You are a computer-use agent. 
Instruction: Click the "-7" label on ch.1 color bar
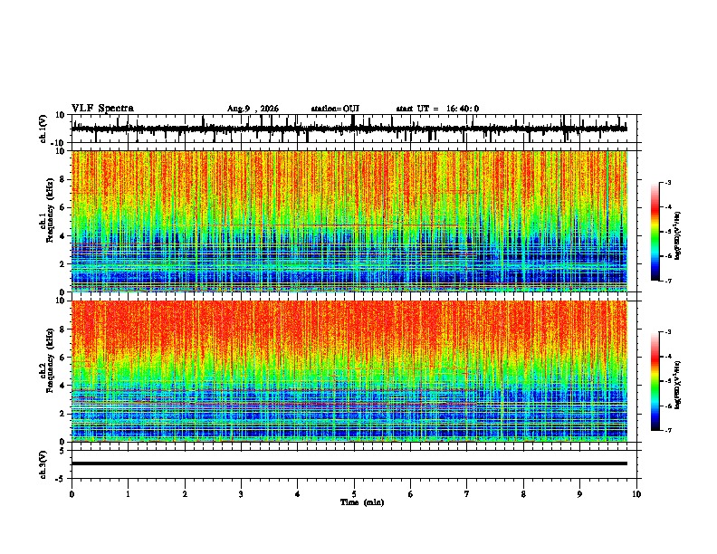click(x=667, y=281)
